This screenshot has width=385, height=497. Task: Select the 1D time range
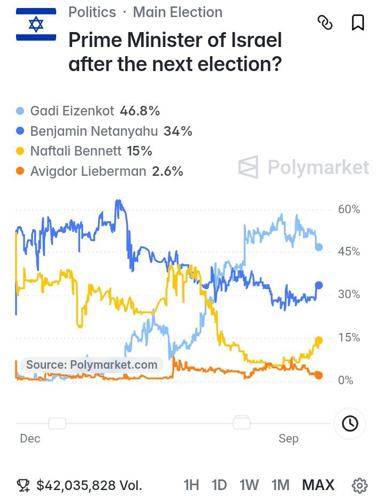click(x=219, y=485)
